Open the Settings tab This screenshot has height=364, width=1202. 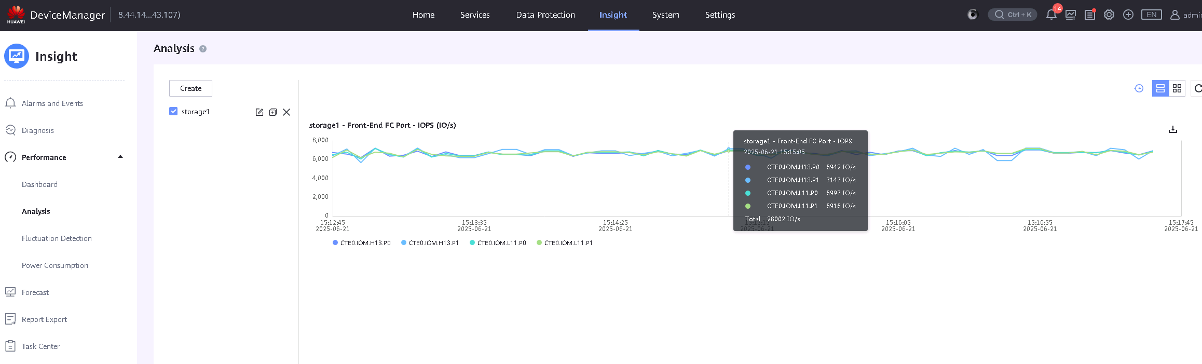click(720, 15)
